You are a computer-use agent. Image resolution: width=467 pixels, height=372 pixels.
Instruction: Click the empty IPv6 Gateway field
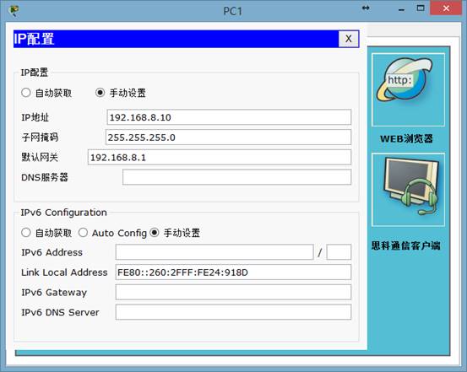click(x=233, y=292)
